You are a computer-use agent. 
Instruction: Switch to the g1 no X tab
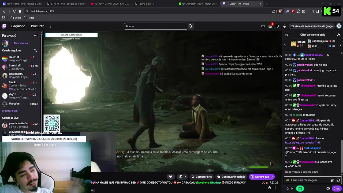pyautogui.click(x=66, y=4)
